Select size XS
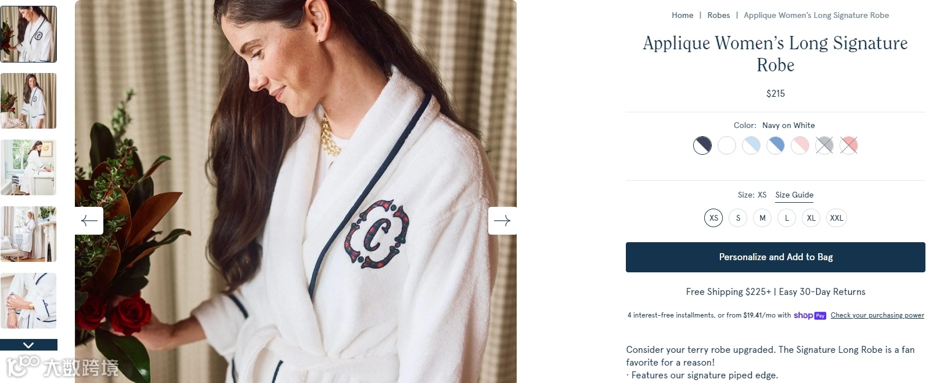The height and width of the screenshot is (383, 926). [714, 218]
